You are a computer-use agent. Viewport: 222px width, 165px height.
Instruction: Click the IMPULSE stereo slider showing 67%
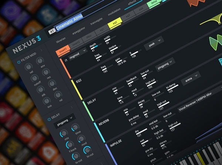click(166, 143)
